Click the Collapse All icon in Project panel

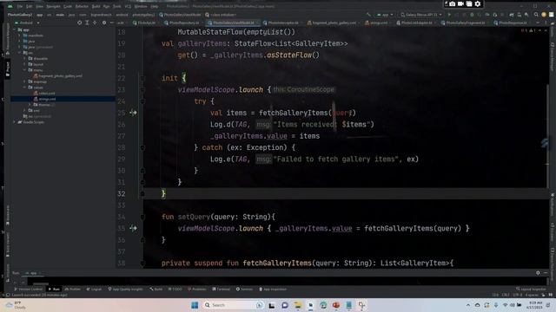[95, 23]
